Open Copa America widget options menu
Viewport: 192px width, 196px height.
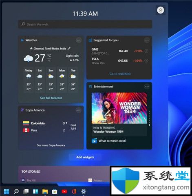[79, 110]
